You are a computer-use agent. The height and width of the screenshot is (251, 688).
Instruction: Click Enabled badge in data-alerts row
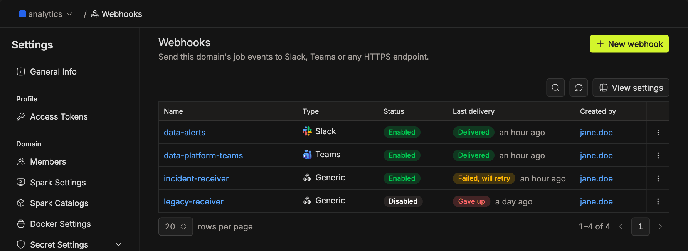[402, 132]
